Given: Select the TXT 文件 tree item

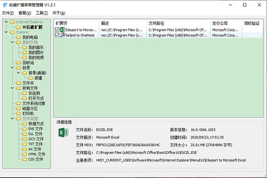Looking at the screenshot, I should [x=36, y=144].
